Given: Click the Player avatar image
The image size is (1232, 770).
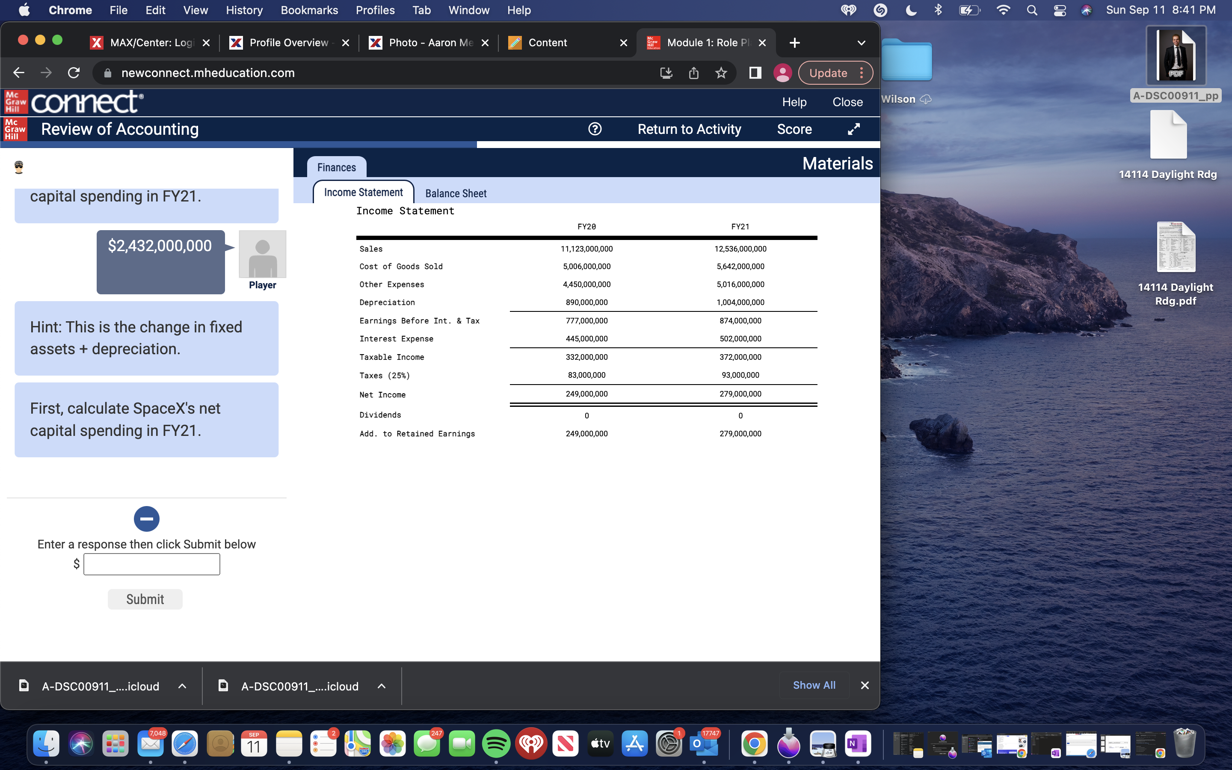Looking at the screenshot, I should pos(262,255).
